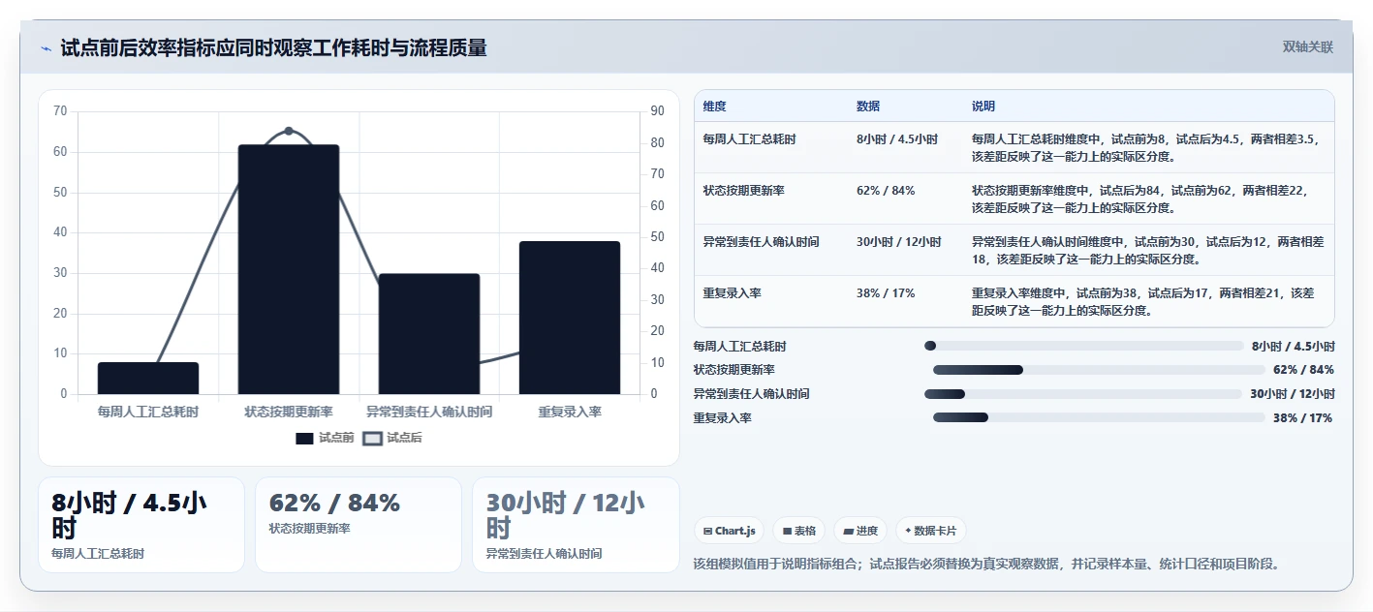
Task: Click the lightning icon beside the header title
Action: (46, 48)
